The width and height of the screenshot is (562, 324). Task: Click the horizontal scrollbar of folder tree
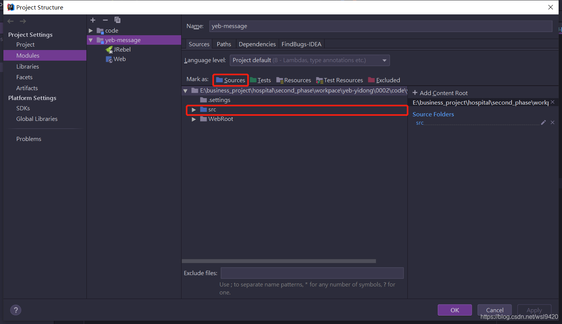279,261
